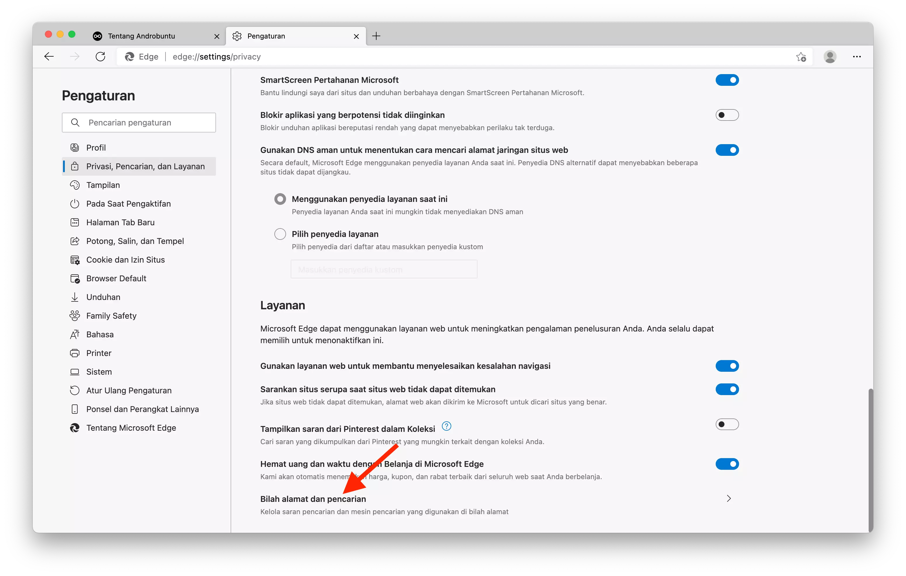Toggle SmartScreen Pertahanan Microsoft off
906x576 pixels.
727,80
